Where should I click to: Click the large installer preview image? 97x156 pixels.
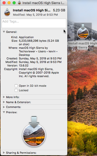(34, 131)
